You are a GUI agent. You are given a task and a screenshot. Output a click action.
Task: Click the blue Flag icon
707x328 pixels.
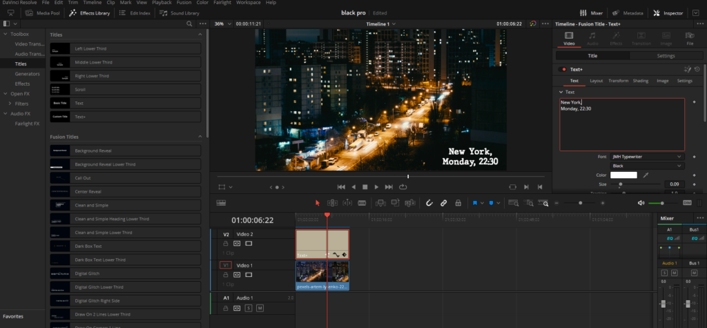(475, 203)
